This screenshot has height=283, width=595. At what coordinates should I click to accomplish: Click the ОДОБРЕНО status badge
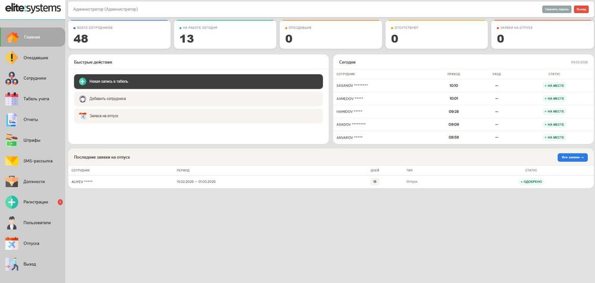point(531,182)
